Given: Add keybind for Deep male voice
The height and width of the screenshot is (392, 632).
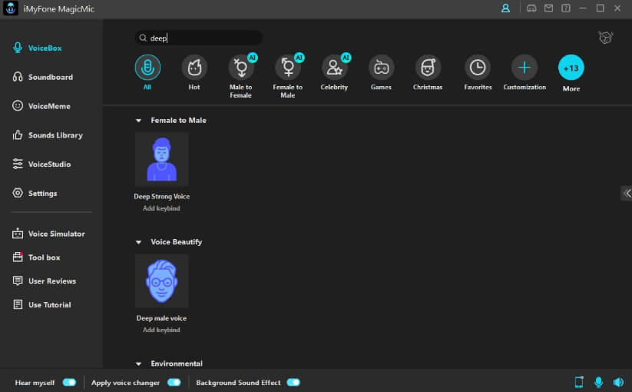Looking at the screenshot, I should point(161,330).
